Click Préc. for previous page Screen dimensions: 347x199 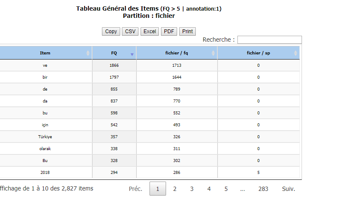[135, 189]
